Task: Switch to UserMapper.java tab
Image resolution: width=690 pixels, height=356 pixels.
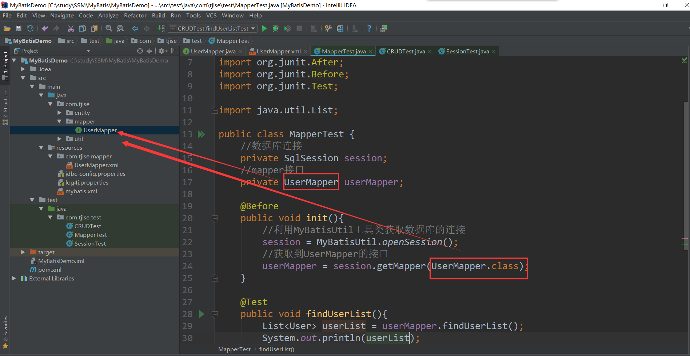Action: pos(213,51)
